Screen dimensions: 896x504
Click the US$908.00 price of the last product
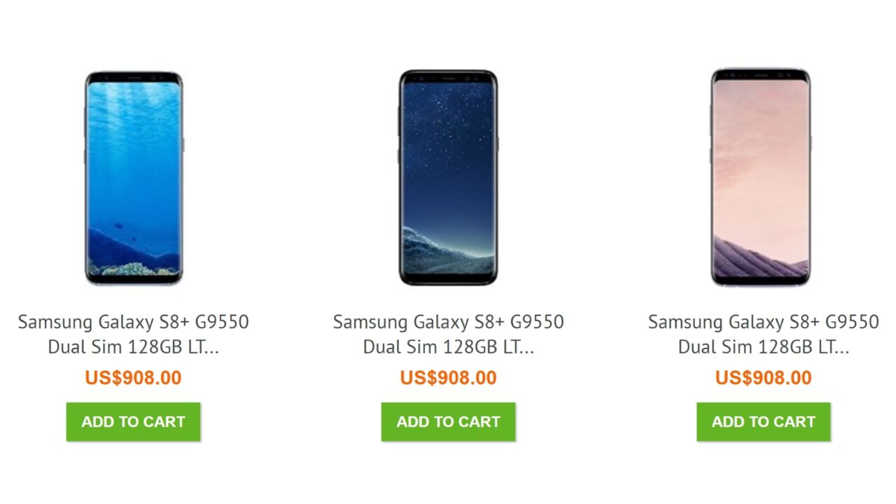pyautogui.click(x=764, y=377)
